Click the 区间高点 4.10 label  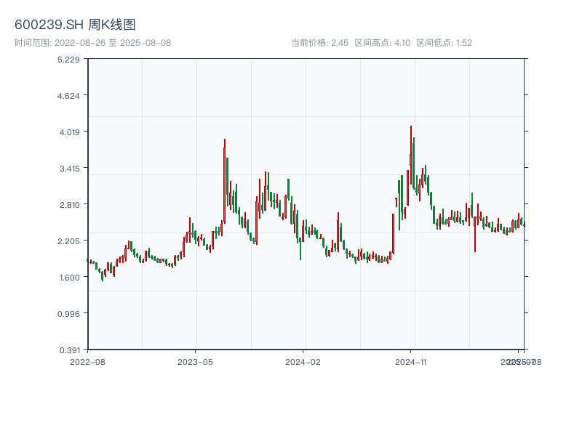tap(383, 43)
